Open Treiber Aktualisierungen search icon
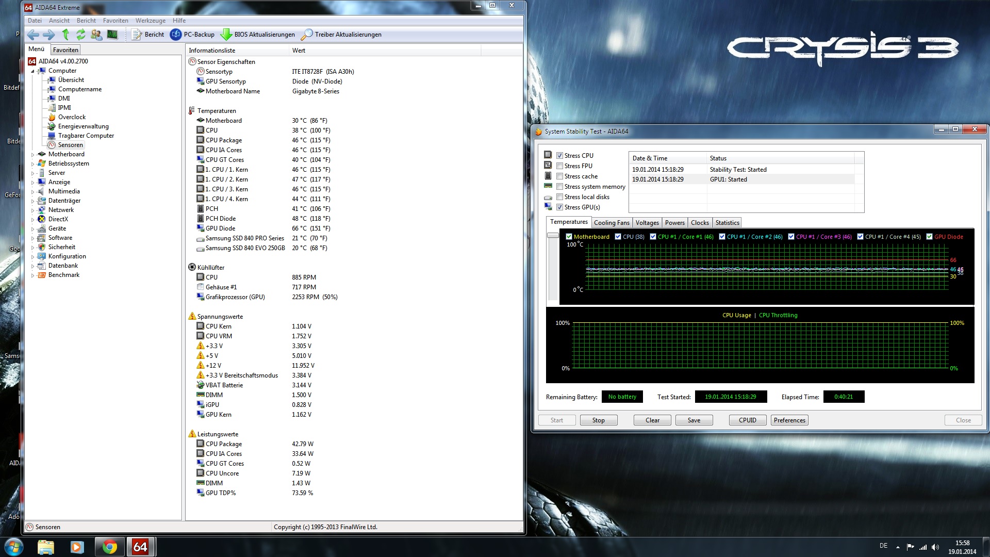Viewport: 990px width, 557px height. [306, 35]
